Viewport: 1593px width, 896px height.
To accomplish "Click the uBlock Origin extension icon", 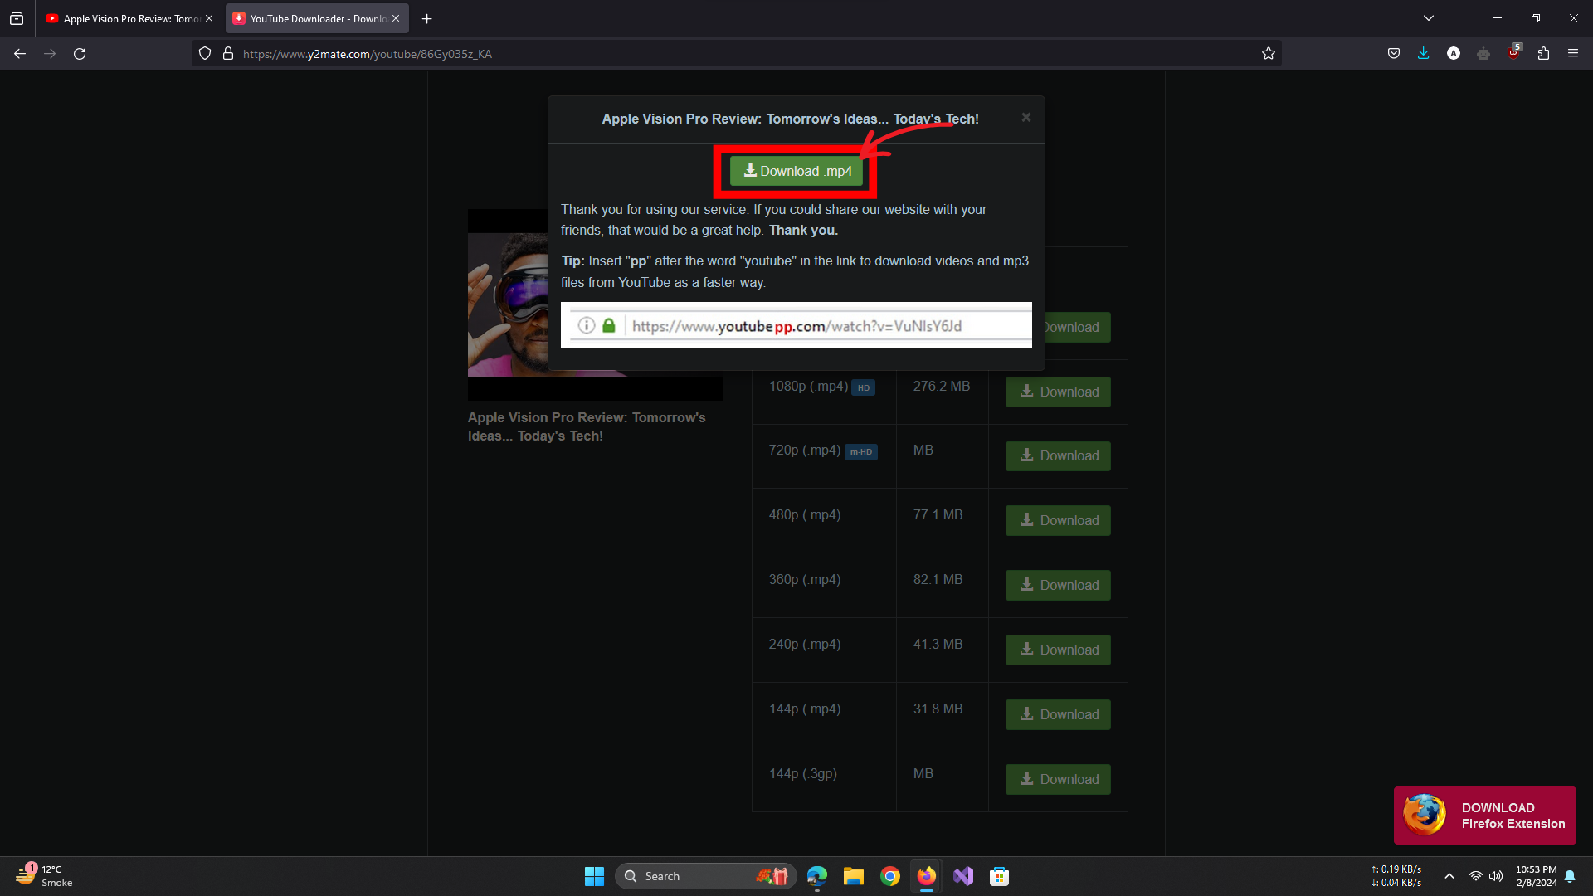I will [x=1513, y=54].
